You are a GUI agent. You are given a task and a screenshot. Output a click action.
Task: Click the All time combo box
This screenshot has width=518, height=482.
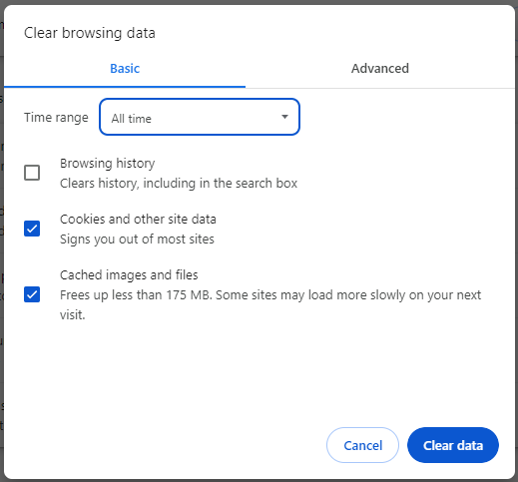pyautogui.click(x=200, y=117)
